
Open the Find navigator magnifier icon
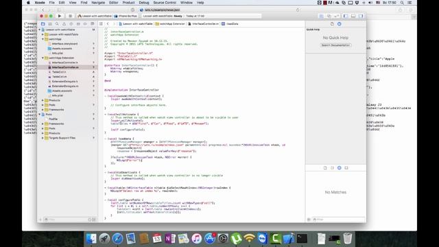[57, 24]
